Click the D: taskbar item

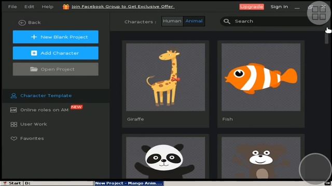(x=58, y=183)
